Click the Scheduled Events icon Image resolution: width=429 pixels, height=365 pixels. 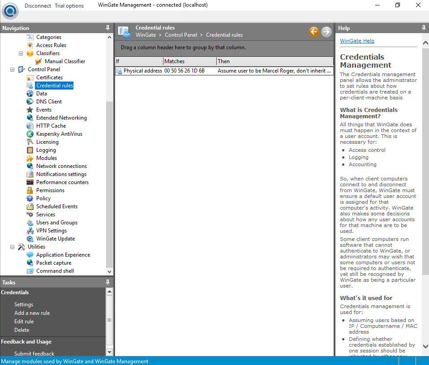pyautogui.click(x=30, y=206)
